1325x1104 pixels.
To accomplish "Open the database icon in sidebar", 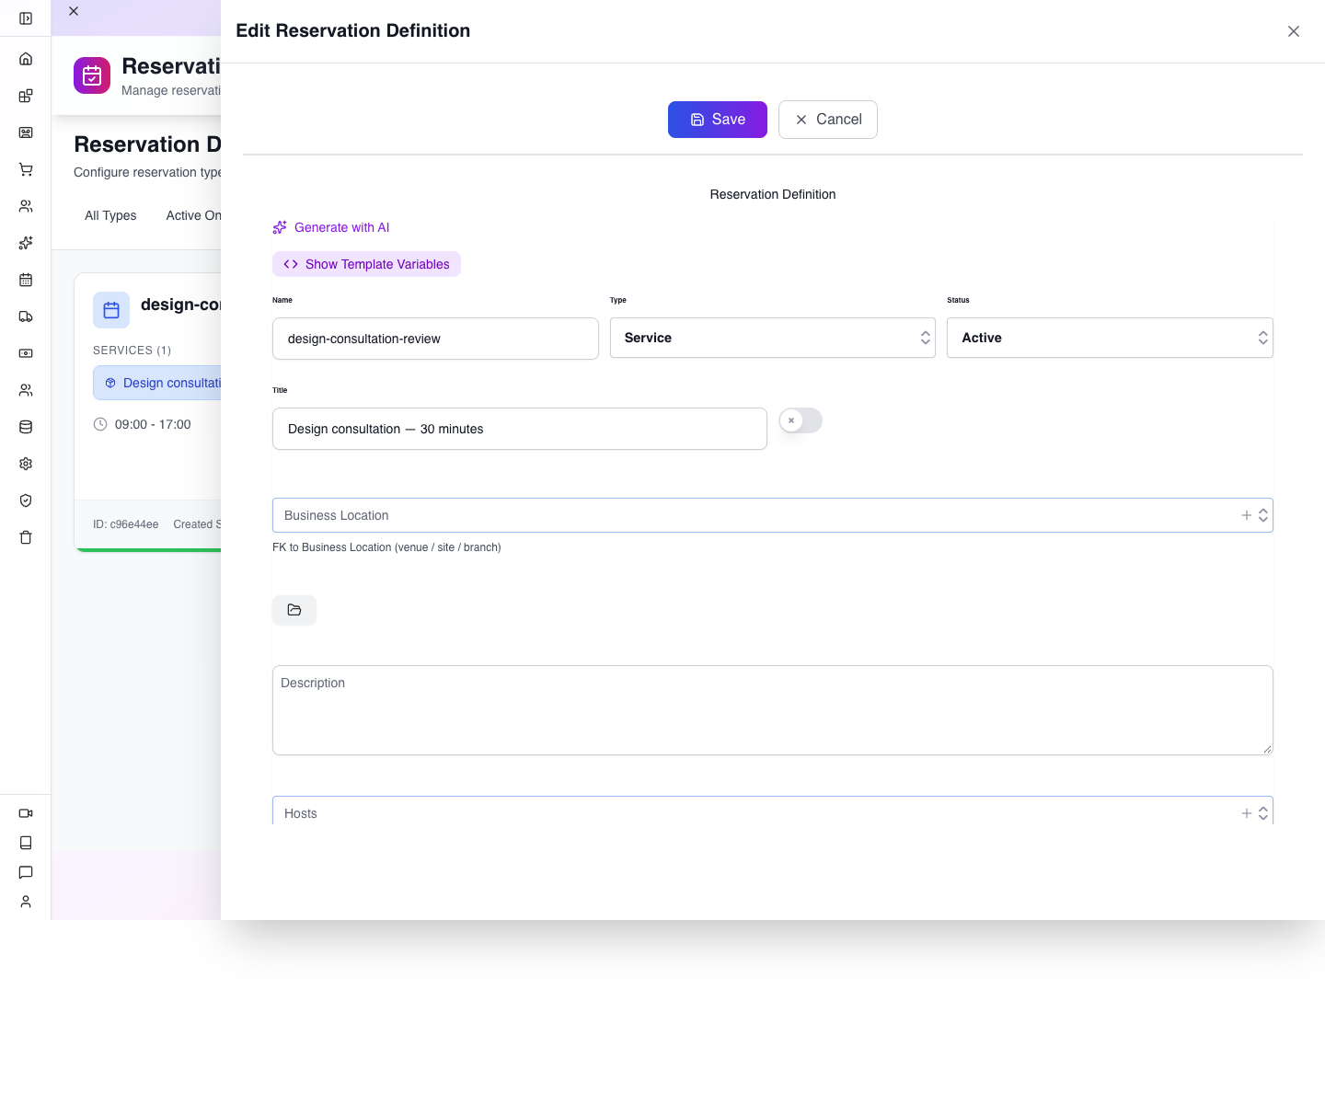I will (26, 427).
